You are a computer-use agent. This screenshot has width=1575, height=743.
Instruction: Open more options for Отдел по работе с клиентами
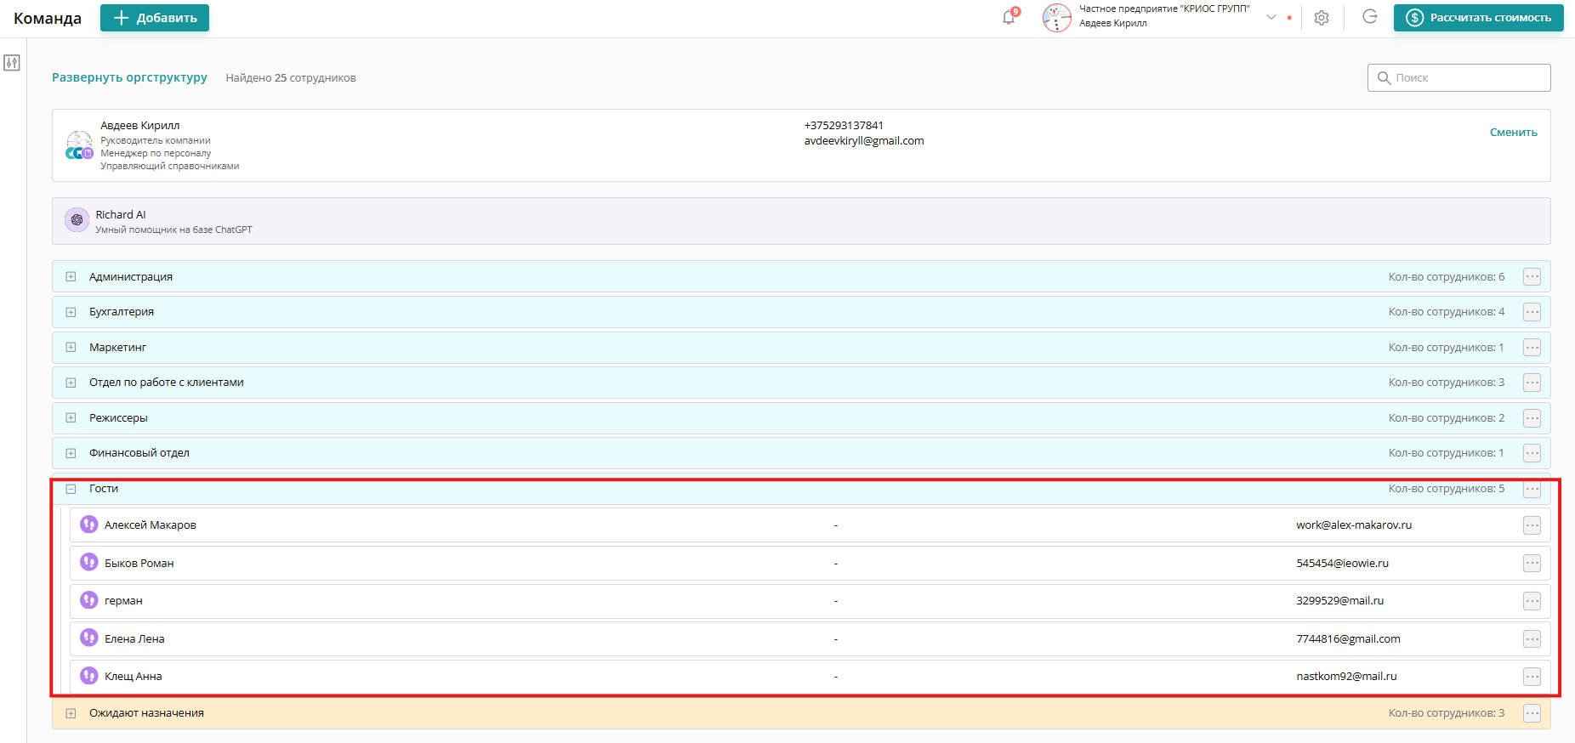tap(1532, 383)
